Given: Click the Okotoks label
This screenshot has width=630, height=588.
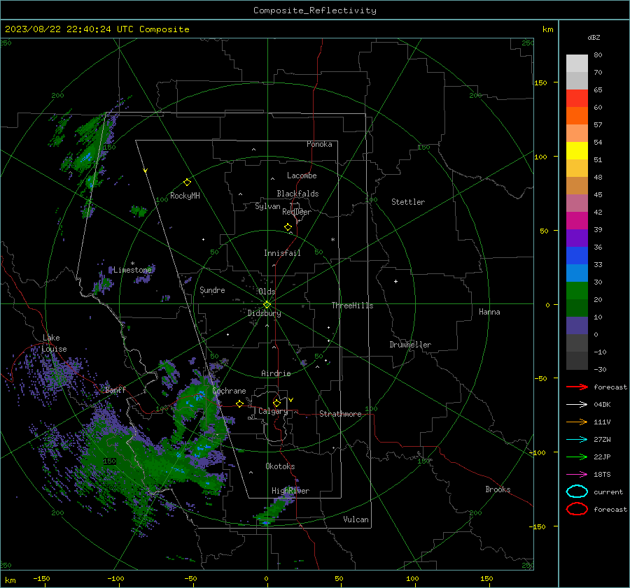Looking at the screenshot, I should (280, 466).
